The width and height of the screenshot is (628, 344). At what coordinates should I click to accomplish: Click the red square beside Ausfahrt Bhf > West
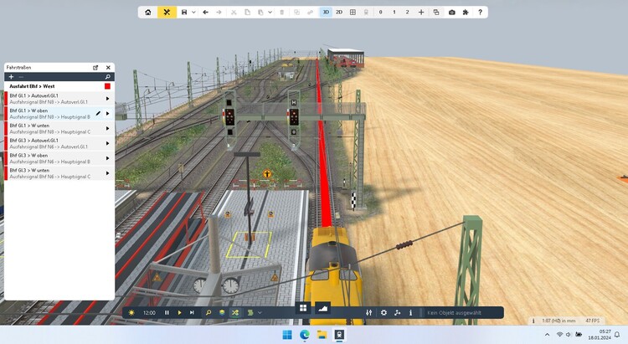pos(107,86)
